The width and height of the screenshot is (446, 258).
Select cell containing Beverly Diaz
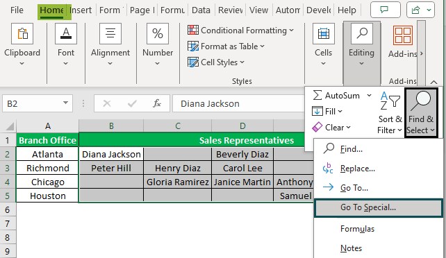[242, 154]
